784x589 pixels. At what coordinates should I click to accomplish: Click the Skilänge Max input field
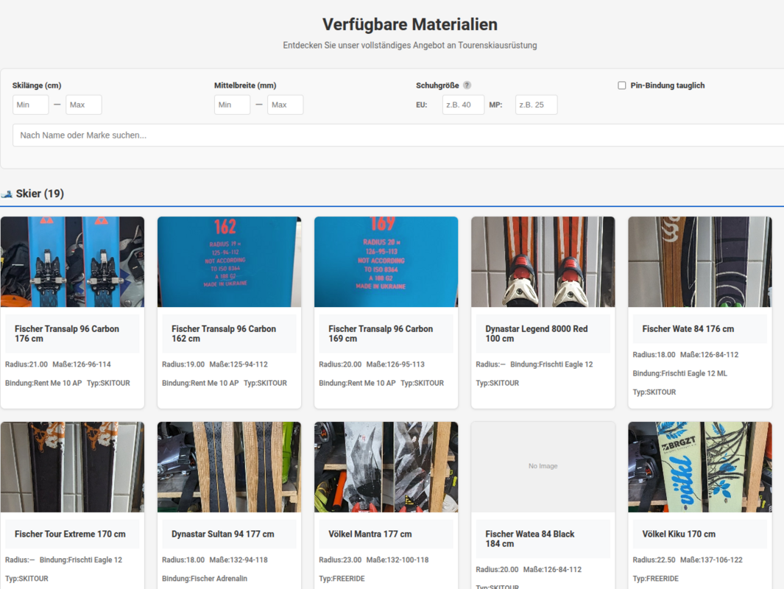pos(84,105)
